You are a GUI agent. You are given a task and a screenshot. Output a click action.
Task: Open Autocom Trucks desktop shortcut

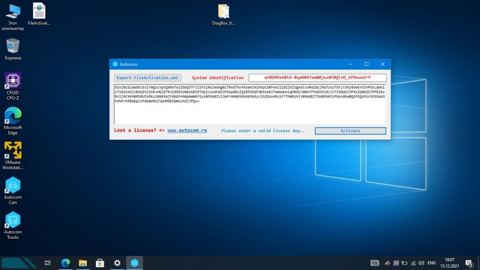pos(13,221)
